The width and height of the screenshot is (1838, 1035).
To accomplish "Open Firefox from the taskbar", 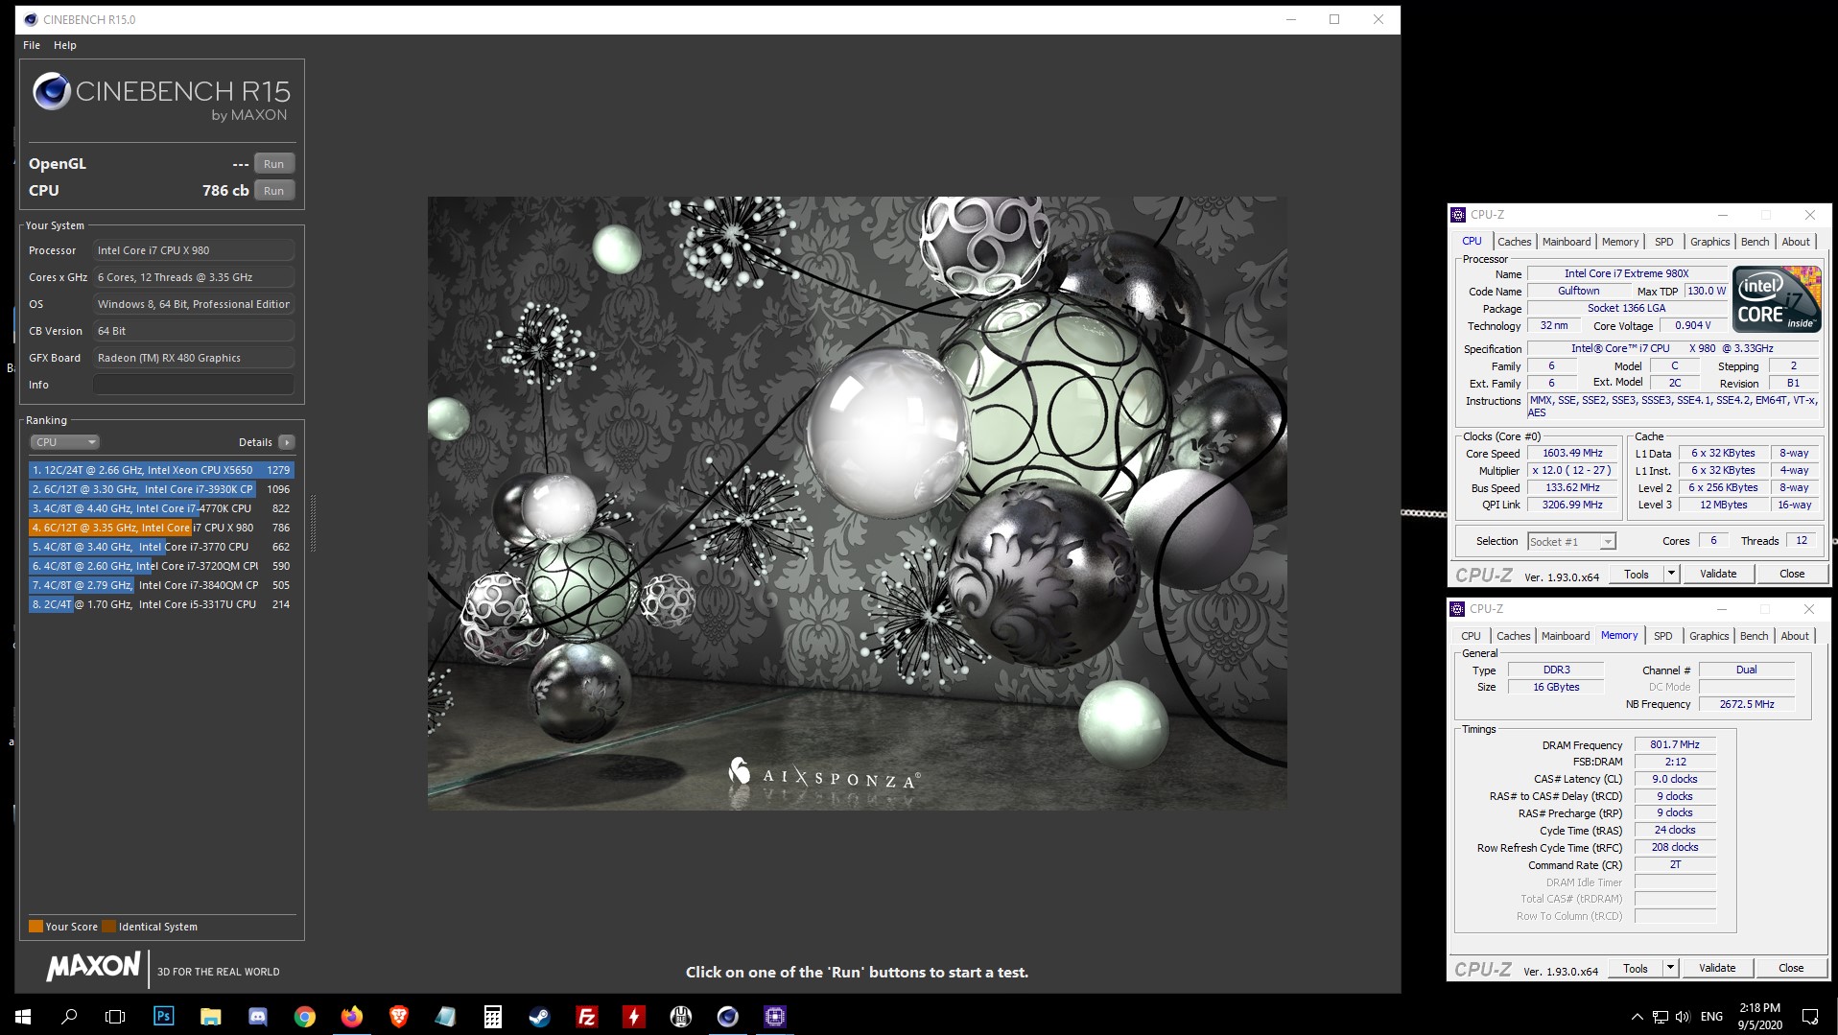I will click(x=352, y=1016).
